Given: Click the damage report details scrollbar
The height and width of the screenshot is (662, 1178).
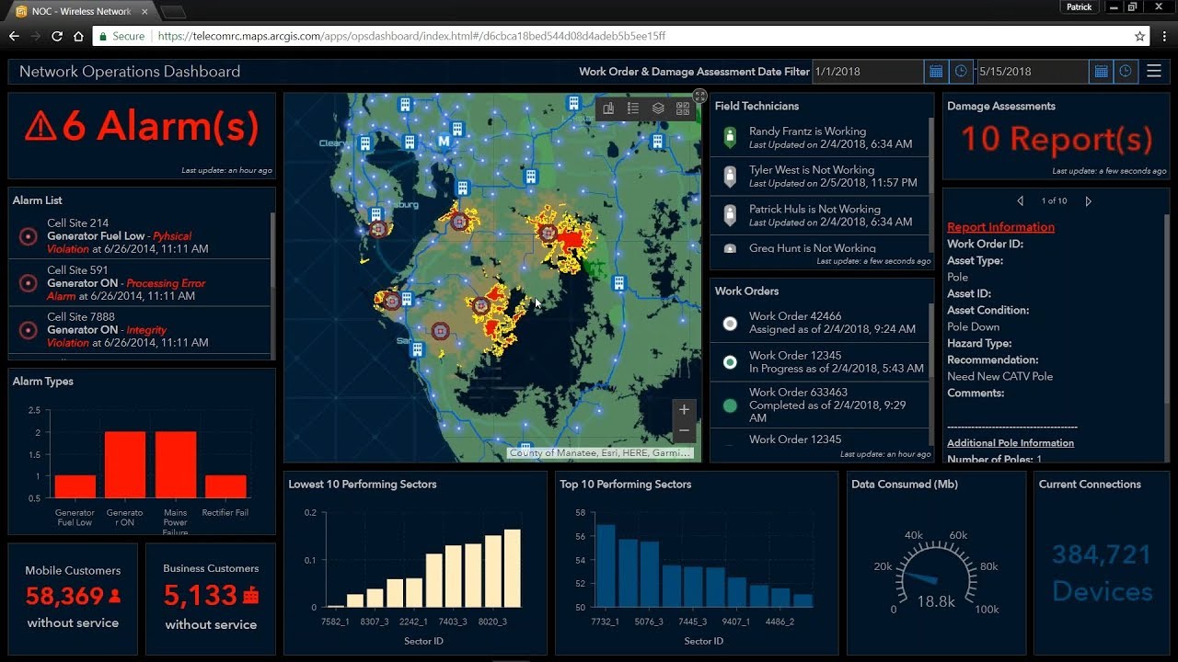Looking at the screenshot, I should [1166, 308].
